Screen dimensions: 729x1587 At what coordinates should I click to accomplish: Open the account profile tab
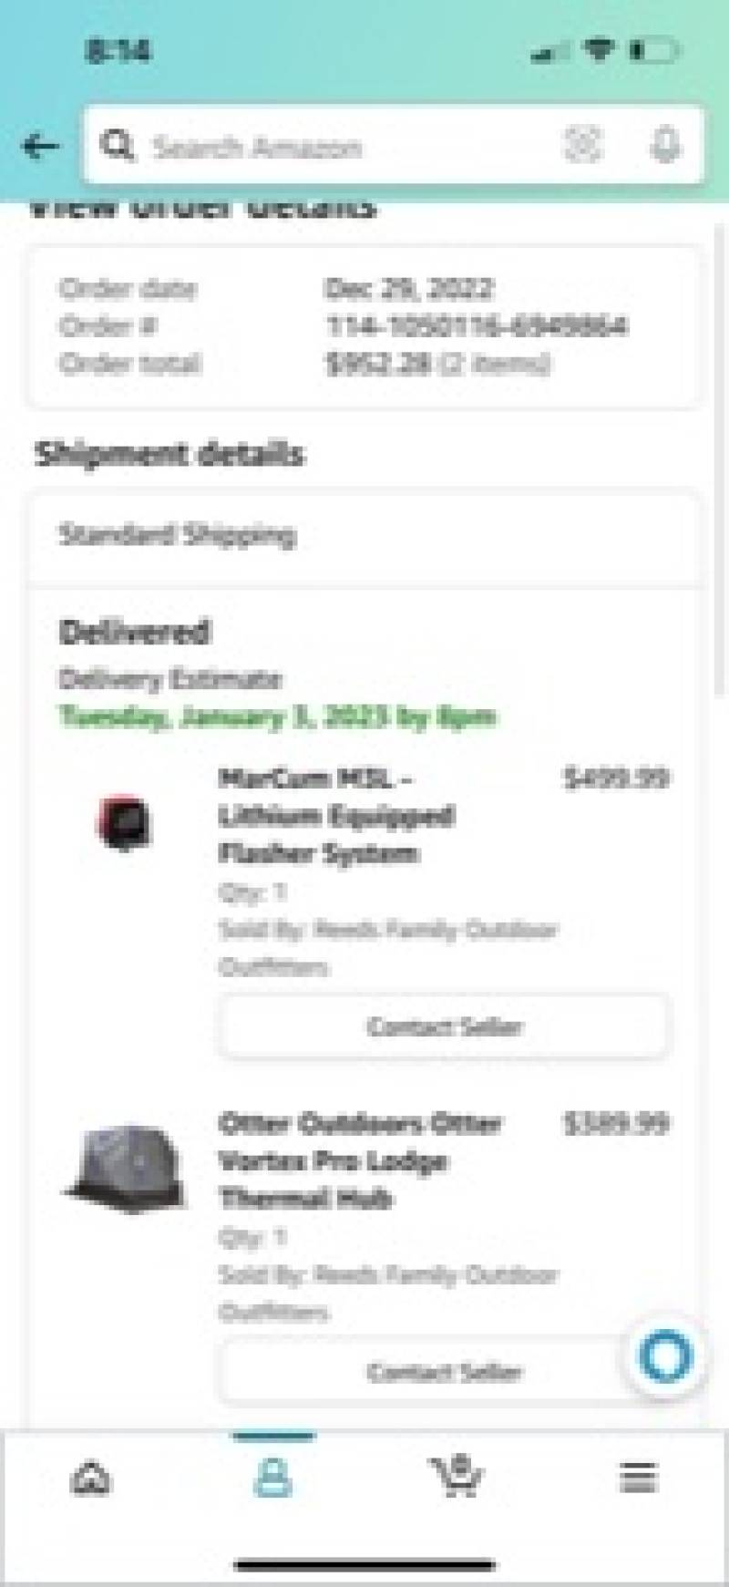[x=272, y=1477]
